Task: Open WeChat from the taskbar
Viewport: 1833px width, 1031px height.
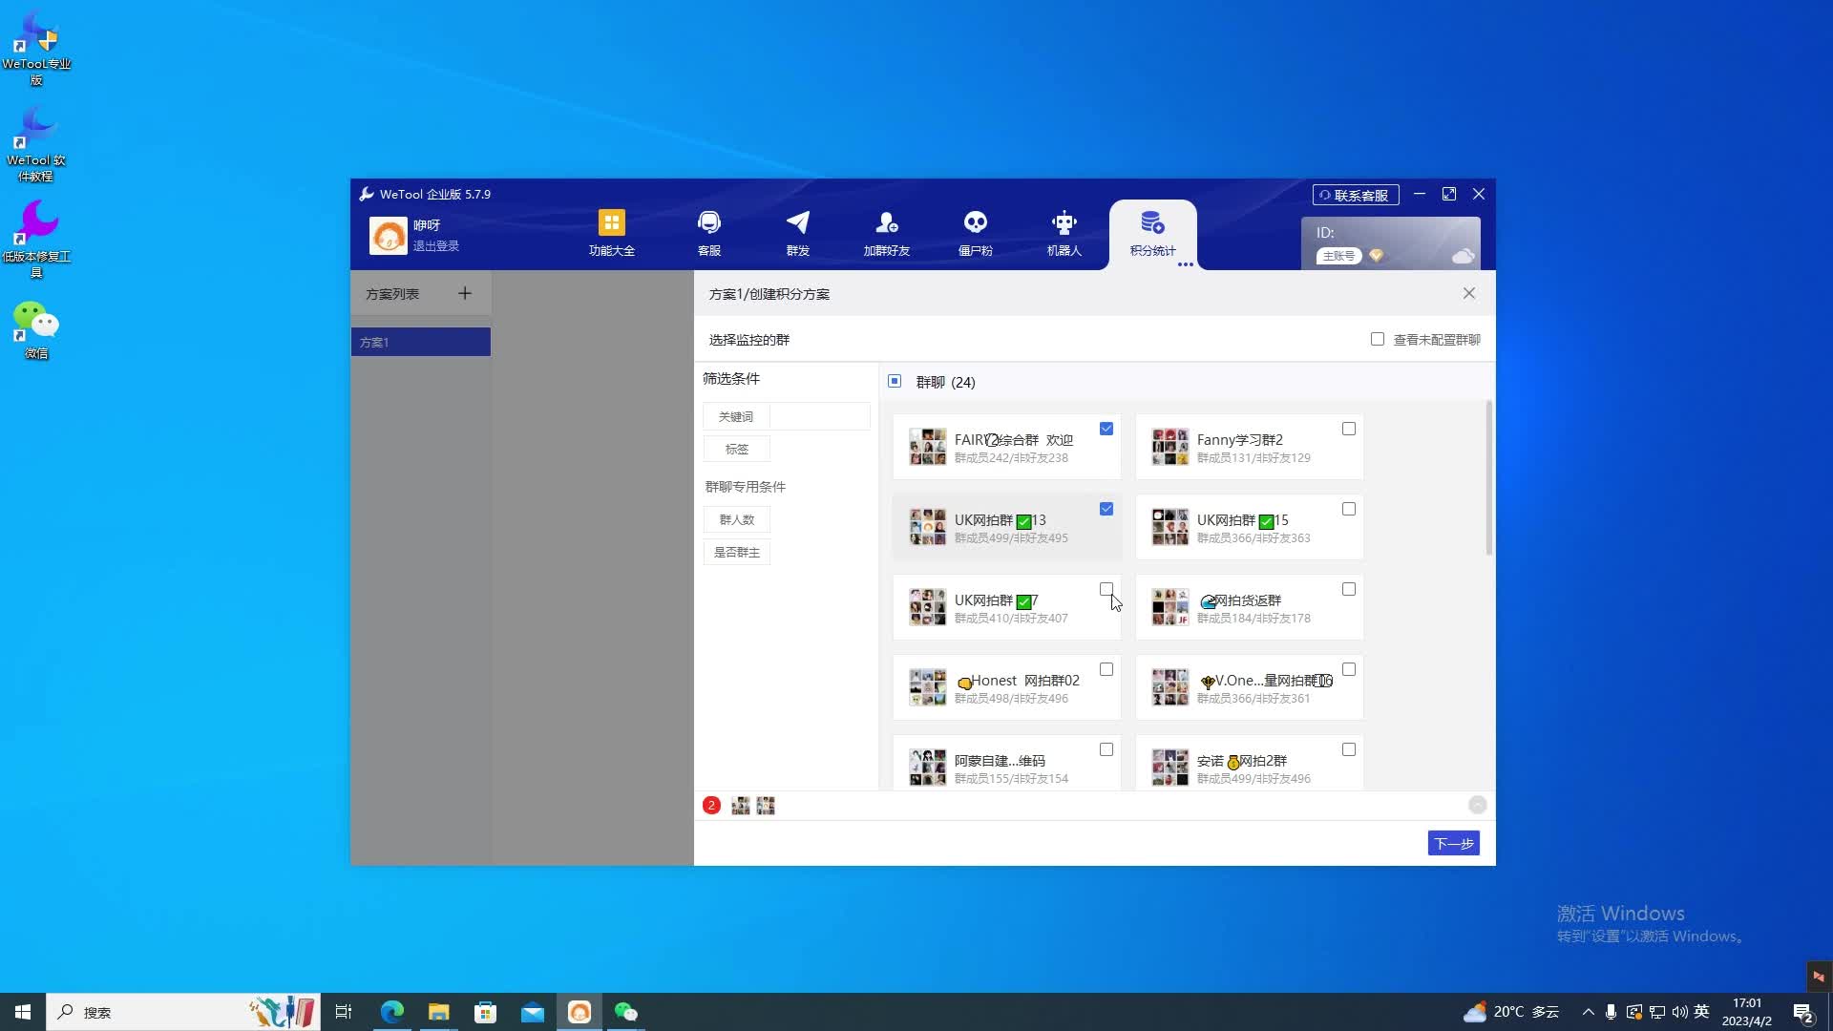Action: pyautogui.click(x=625, y=1012)
